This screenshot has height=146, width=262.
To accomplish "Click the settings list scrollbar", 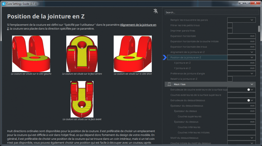I will (259, 29).
